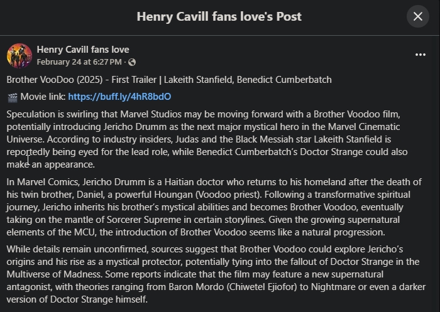Open the buff.ly/4hR8bdO movie link
The image size is (440, 312).
119,97
